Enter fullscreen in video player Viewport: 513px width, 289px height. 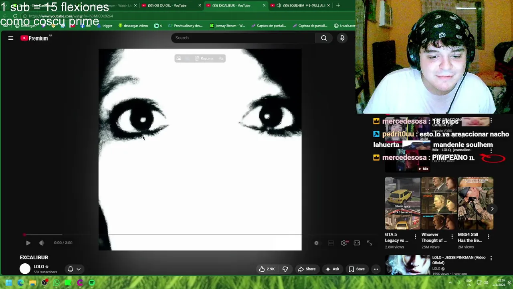pos(370,243)
